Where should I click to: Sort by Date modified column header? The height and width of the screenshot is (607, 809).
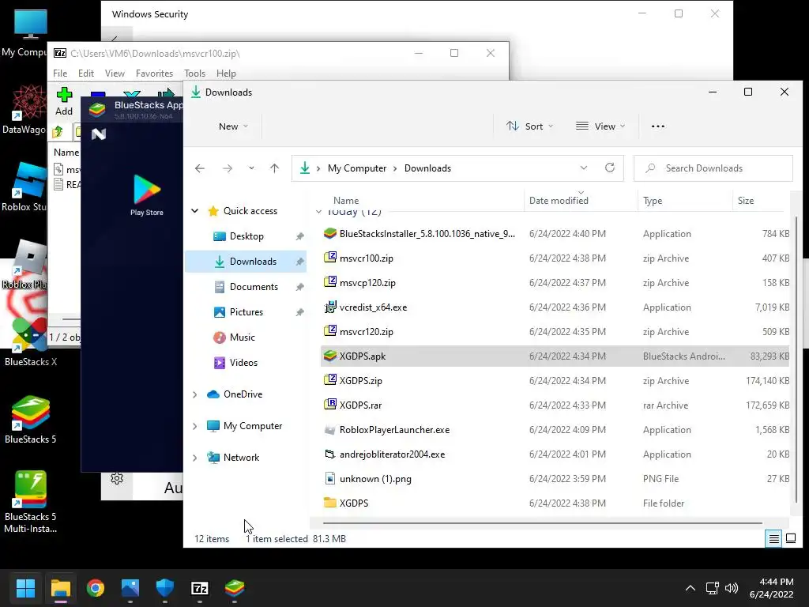pos(581,200)
